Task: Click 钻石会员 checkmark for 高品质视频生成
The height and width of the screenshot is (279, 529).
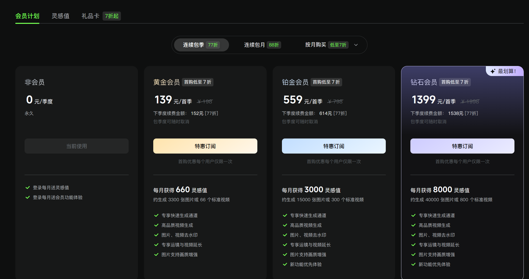Action: pos(413,225)
